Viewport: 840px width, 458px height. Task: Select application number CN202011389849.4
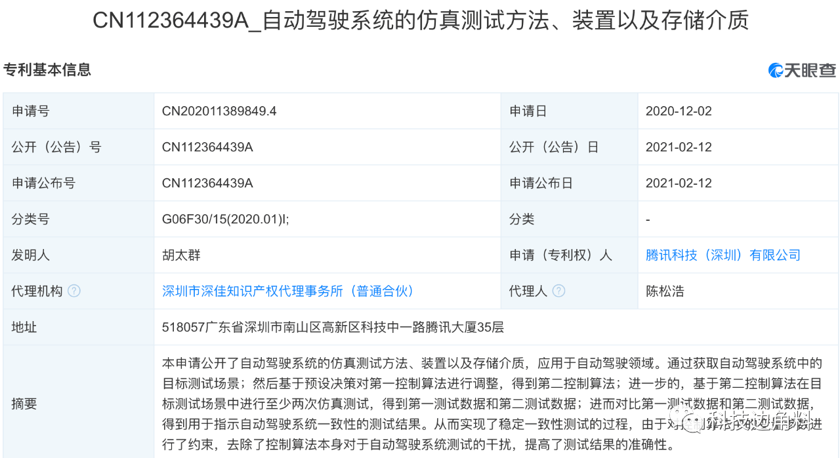tap(219, 111)
